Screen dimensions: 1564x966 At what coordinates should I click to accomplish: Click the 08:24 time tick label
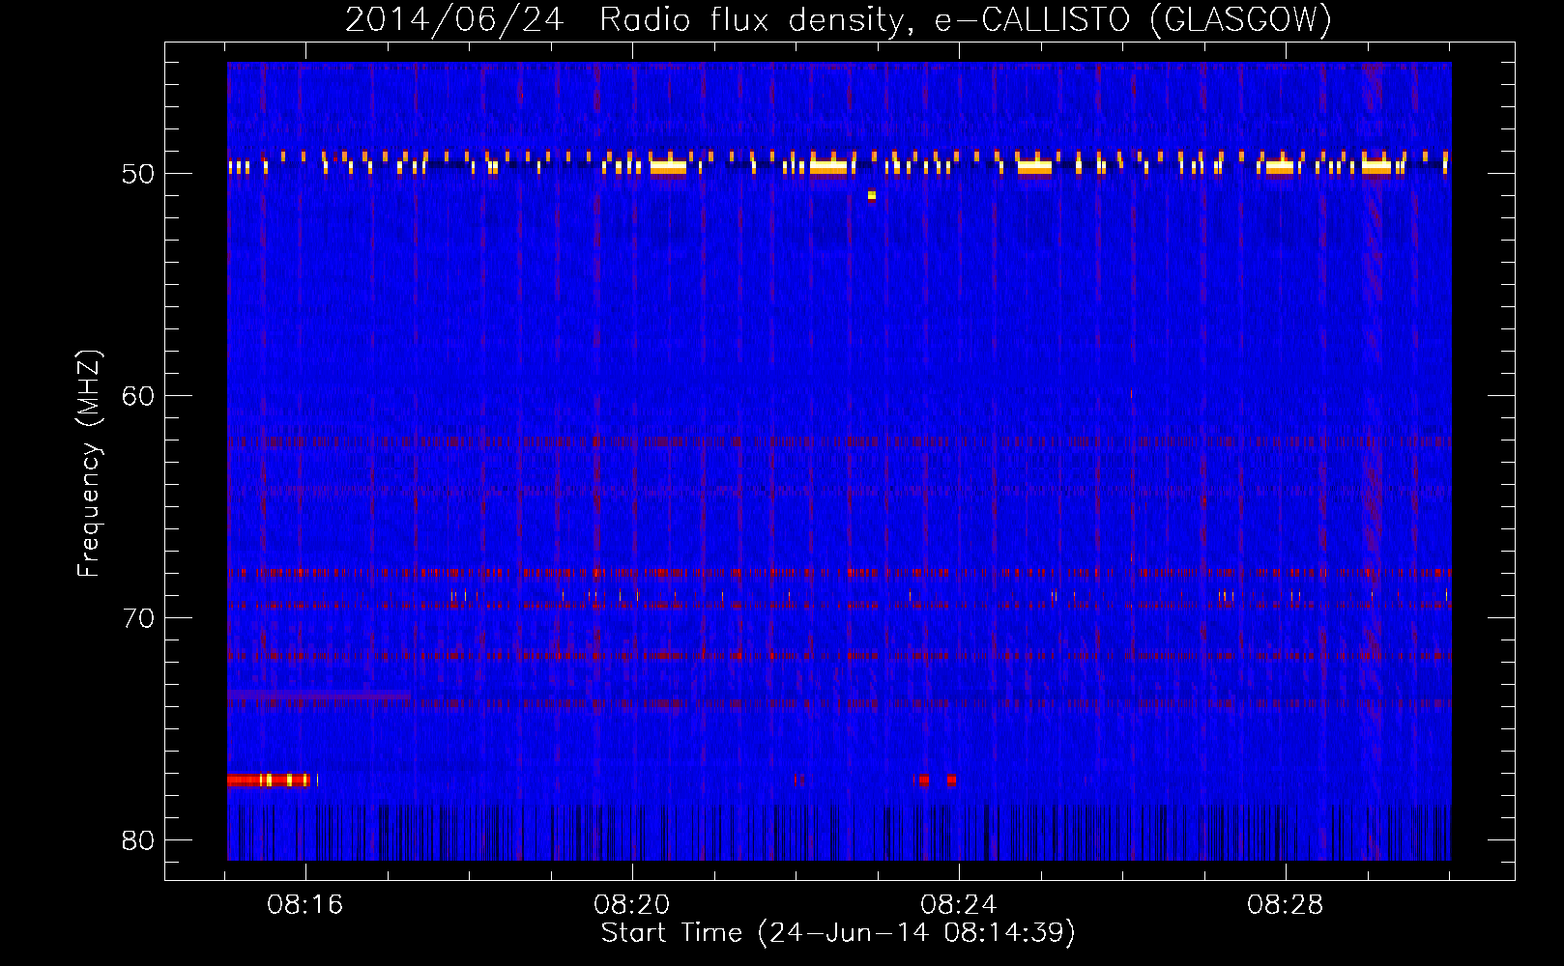pyautogui.click(x=959, y=905)
